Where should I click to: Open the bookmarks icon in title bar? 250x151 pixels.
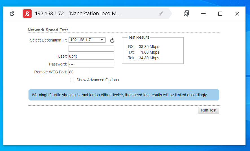(x=186, y=14)
